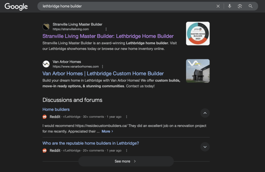Open 'Stranville Living Master Builder' result title
This screenshot has height=172, width=265.
click(108, 36)
